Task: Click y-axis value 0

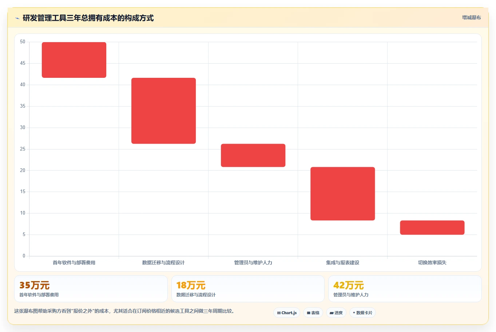Action: (24, 256)
